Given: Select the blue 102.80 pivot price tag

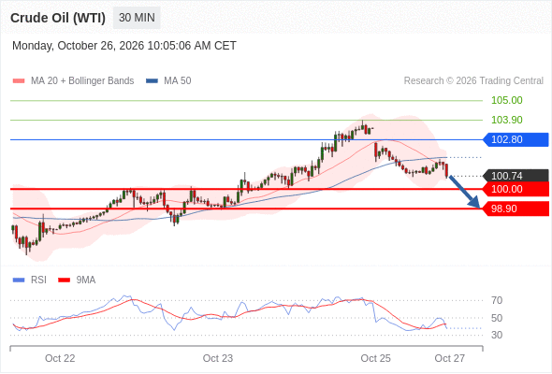Looking at the screenshot, I should pyautogui.click(x=516, y=139).
